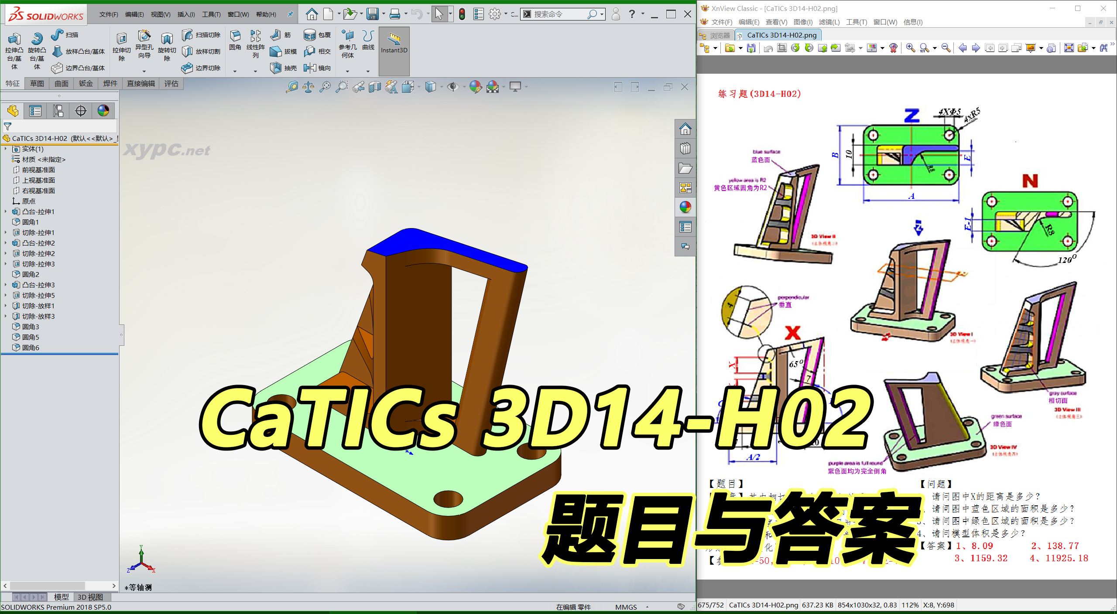Open the 插入(I) menu in SolidWorks
This screenshot has width=1117, height=614.
(186, 14)
